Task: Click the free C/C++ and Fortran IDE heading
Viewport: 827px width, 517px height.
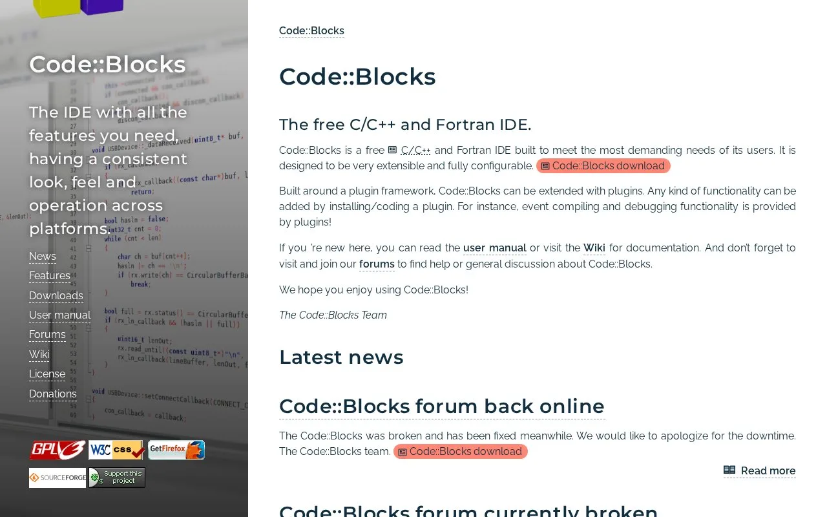Action: click(x=405, y=124)
